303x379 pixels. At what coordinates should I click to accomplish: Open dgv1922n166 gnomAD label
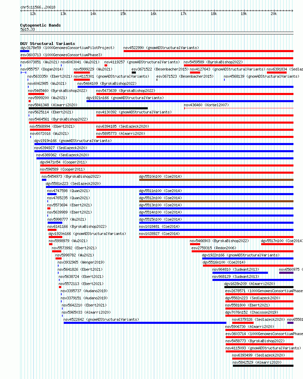(x=241, y=255)
